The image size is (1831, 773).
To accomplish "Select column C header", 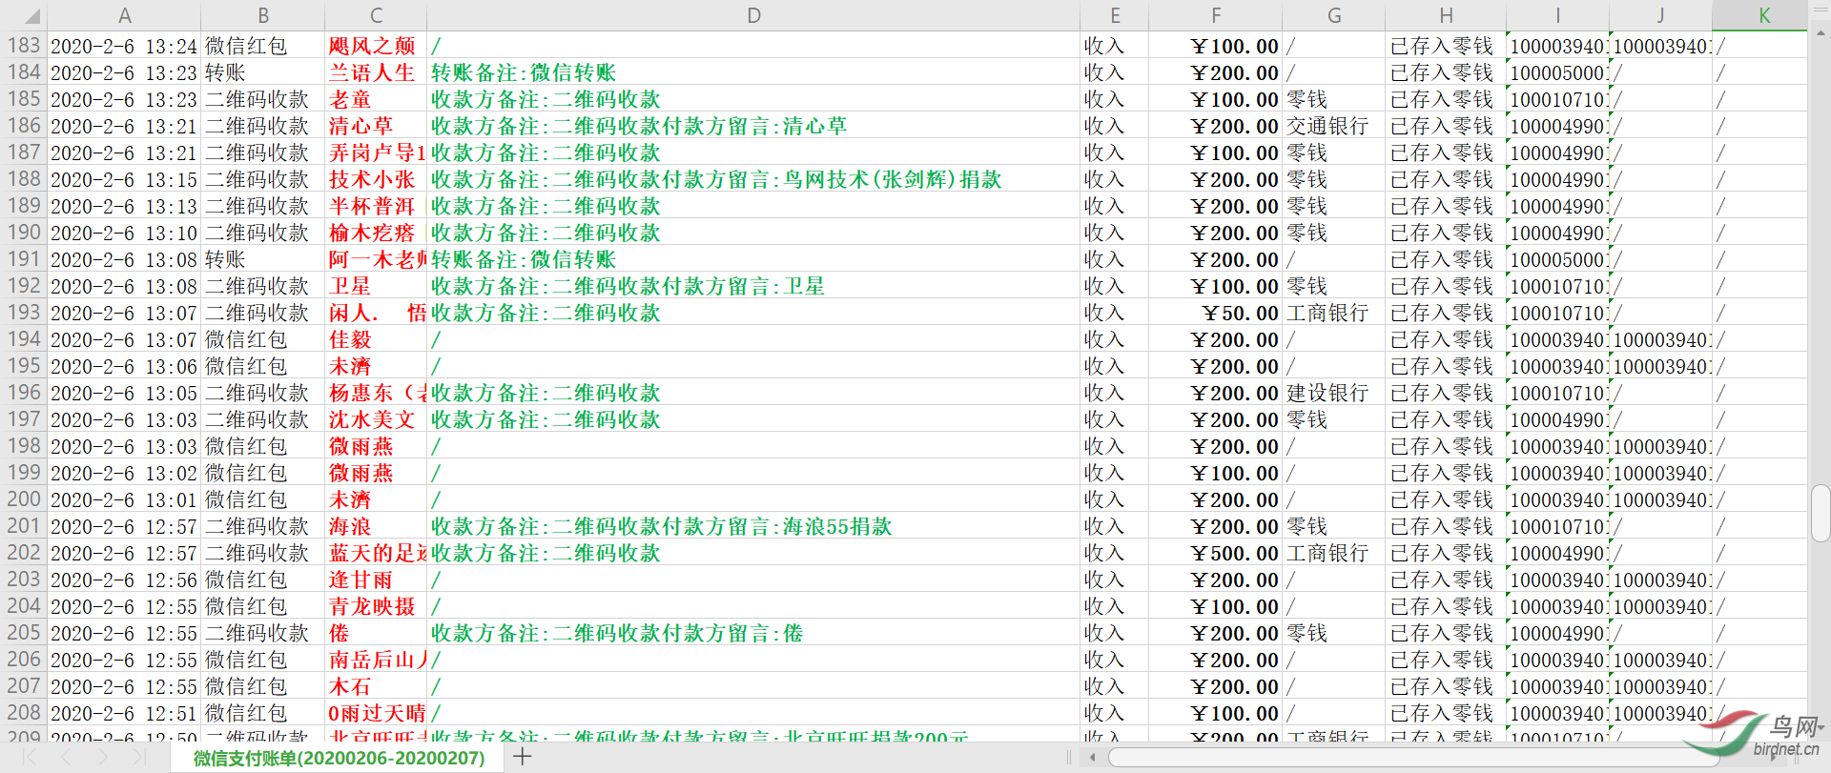I will 376,15.
